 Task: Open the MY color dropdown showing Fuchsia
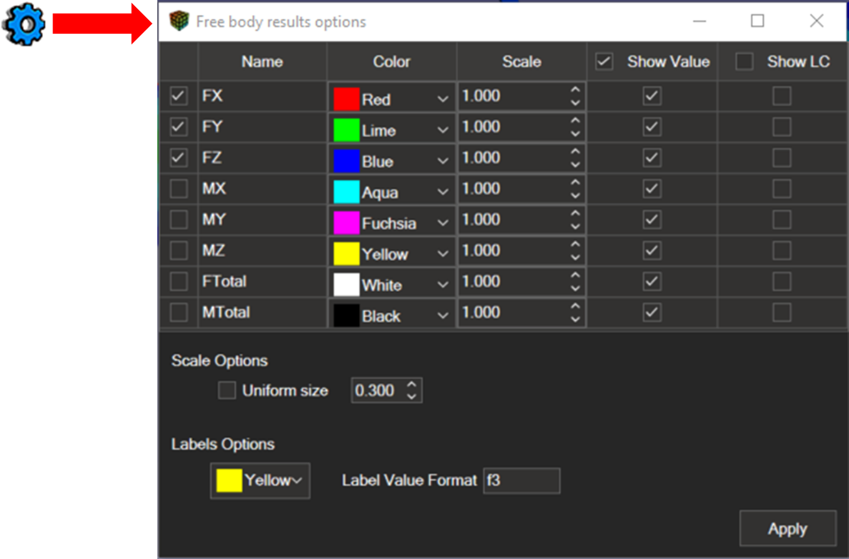tap(391, 223)
